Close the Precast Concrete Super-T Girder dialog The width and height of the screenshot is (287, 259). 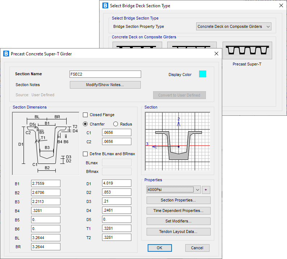(216, 54)
